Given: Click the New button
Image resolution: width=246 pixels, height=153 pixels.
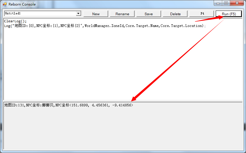Looking at the screenshot, I should (x=96, y=14).
